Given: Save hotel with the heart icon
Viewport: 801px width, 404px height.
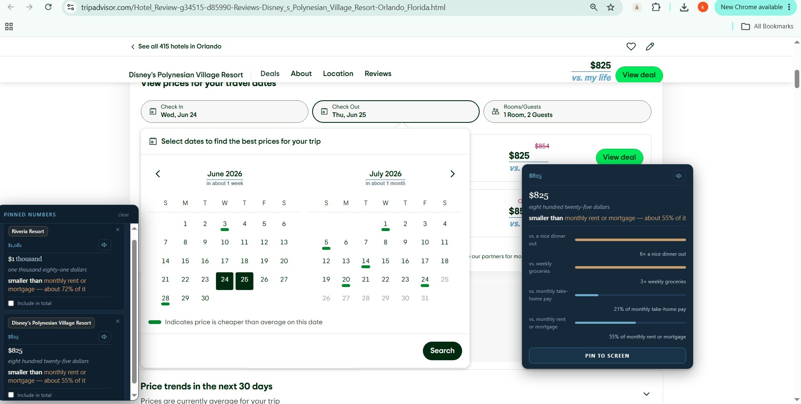Looking at the screenshot, I should point(631,46).
